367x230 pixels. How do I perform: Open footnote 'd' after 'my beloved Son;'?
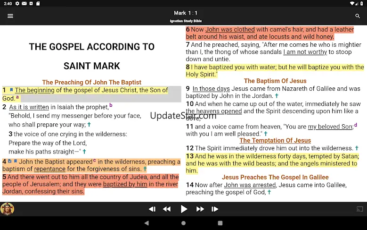tap(356, 125)
